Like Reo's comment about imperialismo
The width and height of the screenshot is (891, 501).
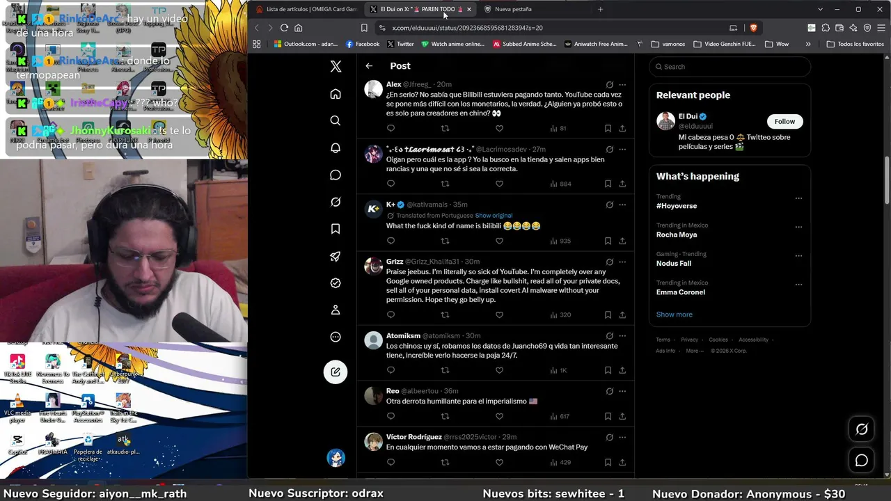tap(499, 416)
